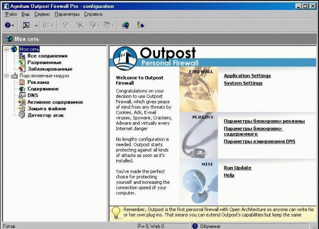Viewport: 319px width, 229px height.
Task: Click the filter funnel toolbar icon
Action: pyautogui.click(x=65, y=25)
